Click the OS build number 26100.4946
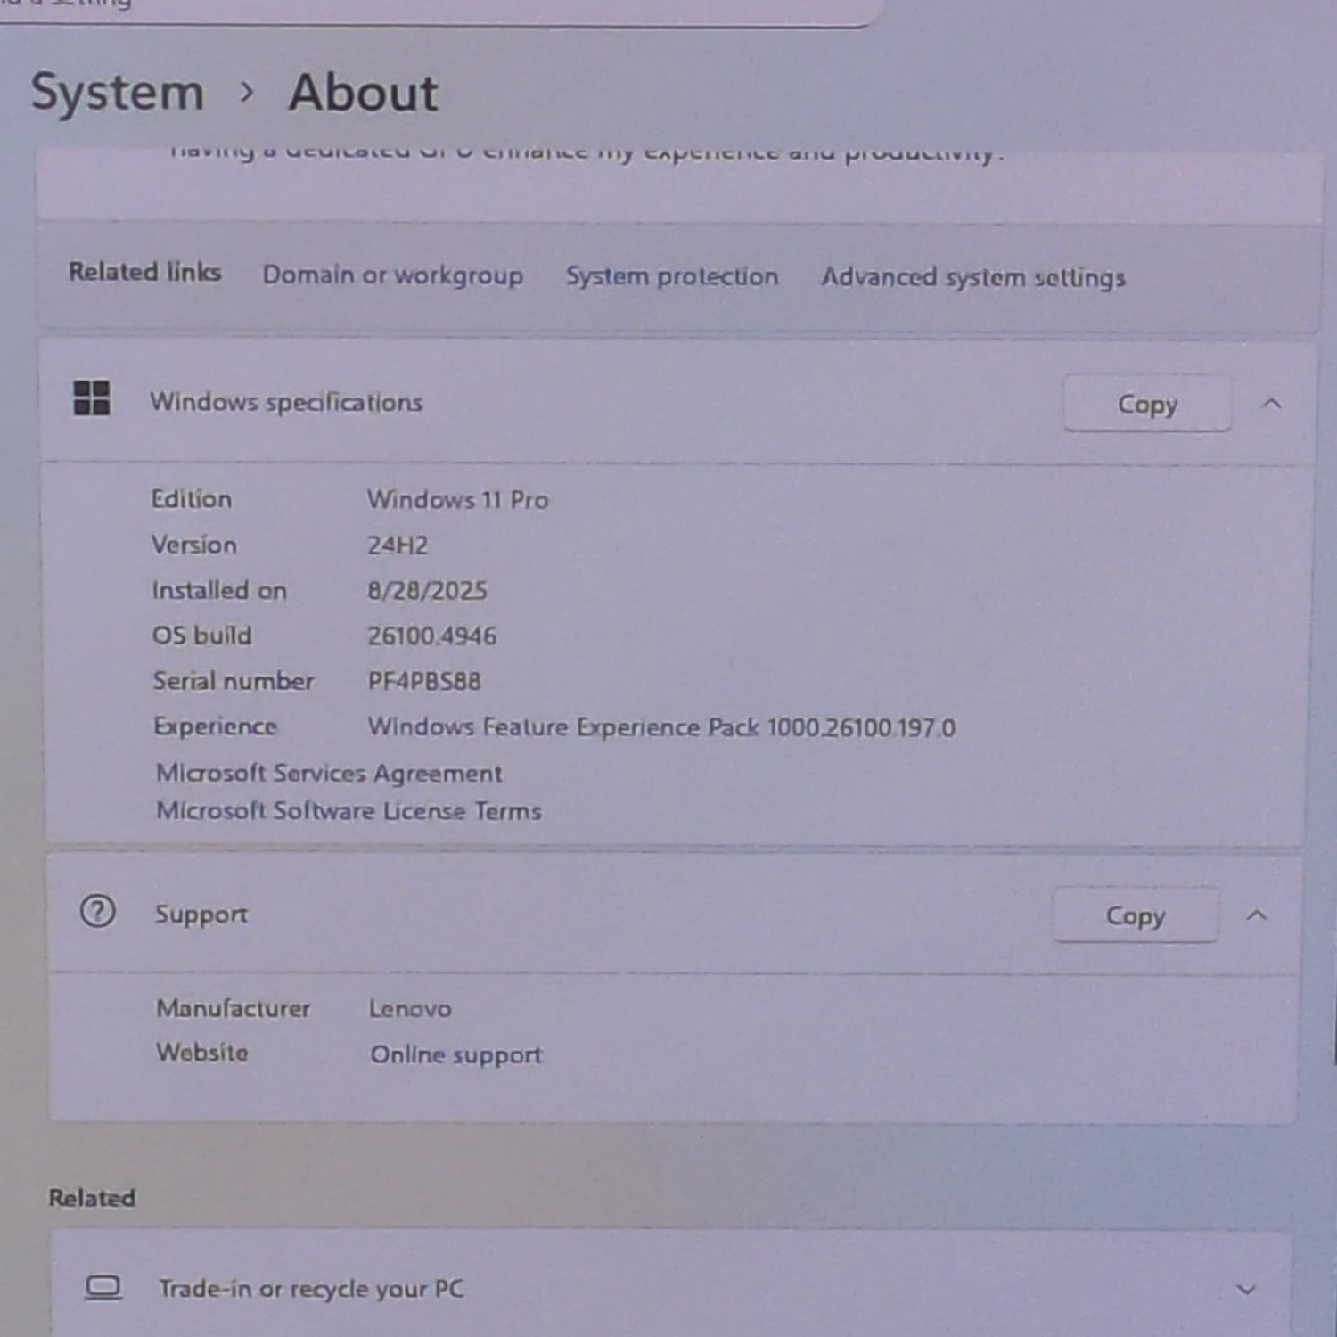 (432, 636)
